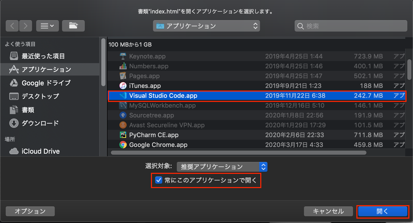Viewport: 413px width, 223px height.
Task: Open iCloud Drive in the sidebar
Action: [50, 151]
